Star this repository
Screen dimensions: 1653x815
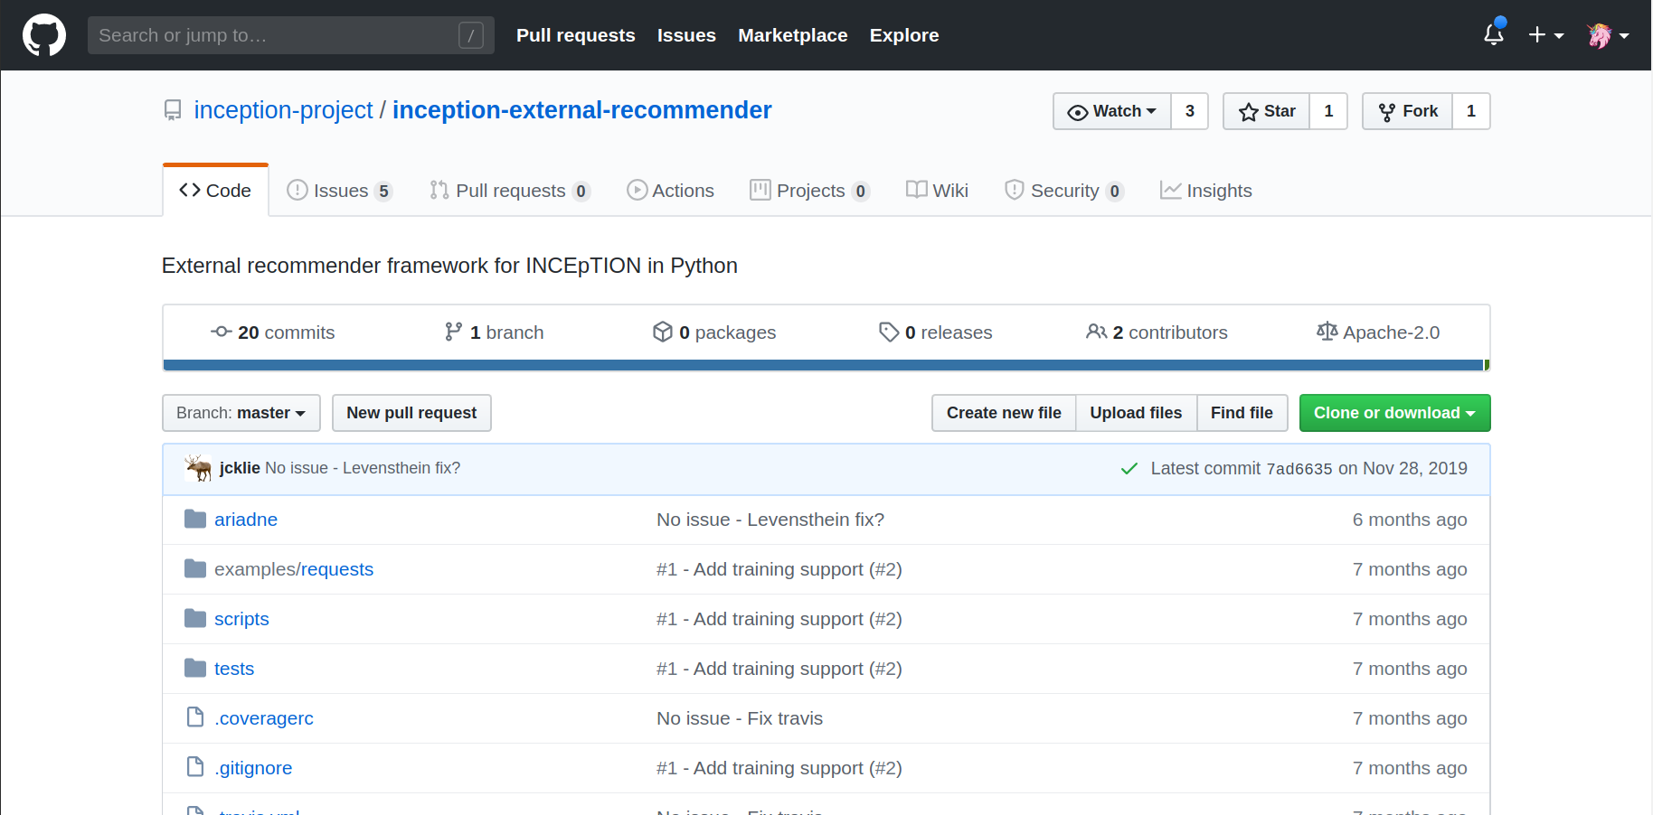1267,111
